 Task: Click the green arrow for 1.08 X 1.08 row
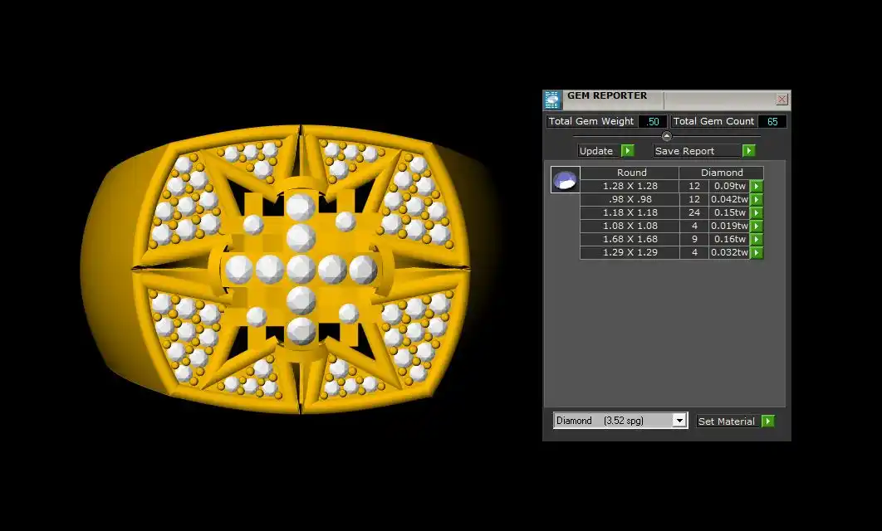757,227
